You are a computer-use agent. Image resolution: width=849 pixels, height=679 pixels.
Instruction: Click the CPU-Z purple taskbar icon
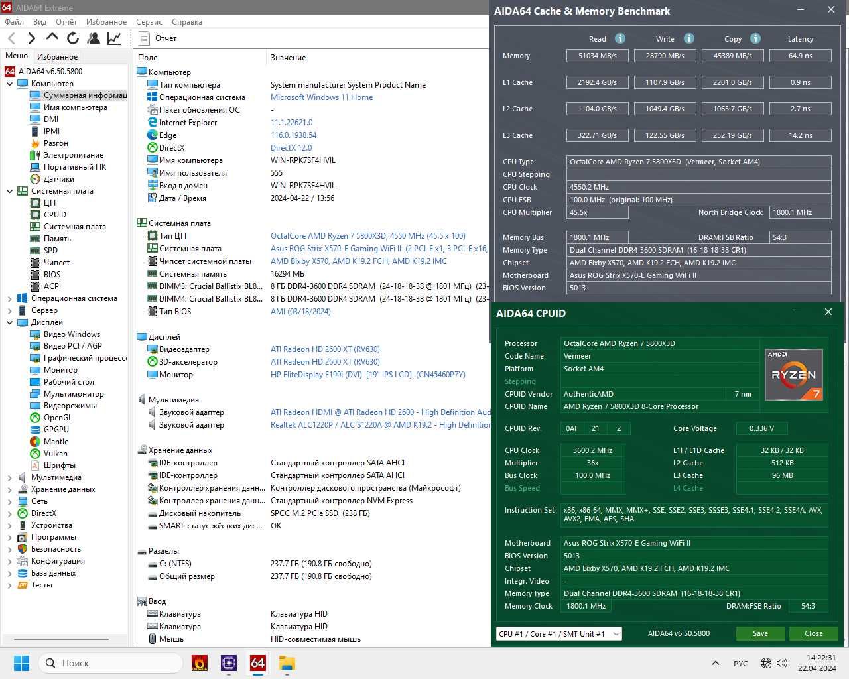click(228, 663)
